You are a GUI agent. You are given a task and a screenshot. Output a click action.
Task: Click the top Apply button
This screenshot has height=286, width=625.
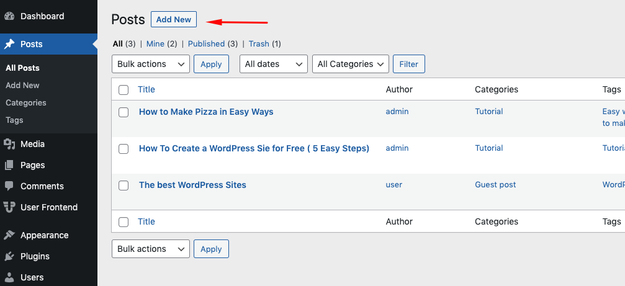pos(211,64)
